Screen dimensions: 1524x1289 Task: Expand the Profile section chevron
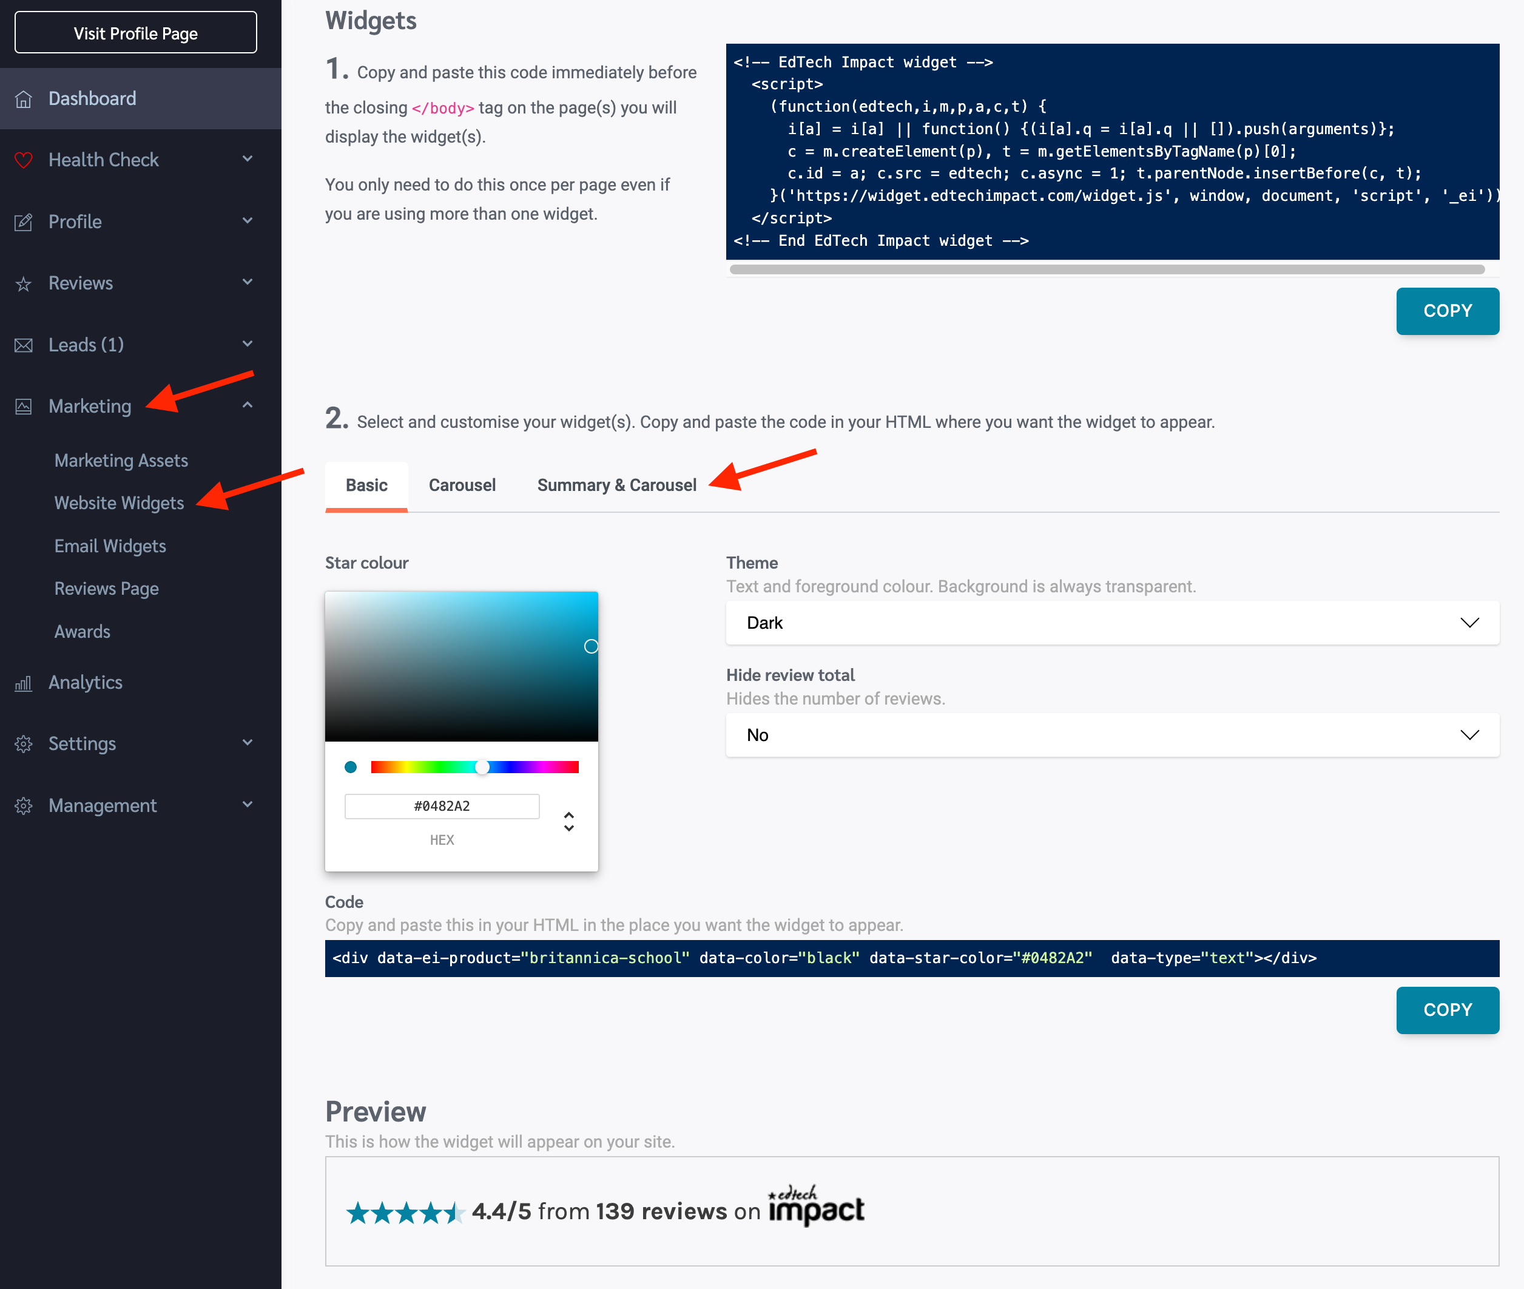tap(248, 221)
